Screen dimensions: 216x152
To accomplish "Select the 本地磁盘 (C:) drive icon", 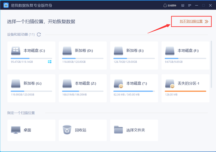I will click(x=16, y=51).
